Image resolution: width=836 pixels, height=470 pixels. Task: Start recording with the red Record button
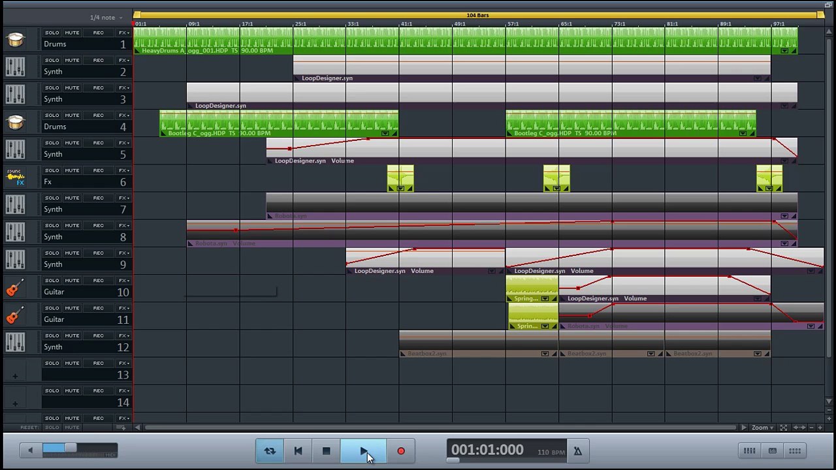[x=401, y=451]
